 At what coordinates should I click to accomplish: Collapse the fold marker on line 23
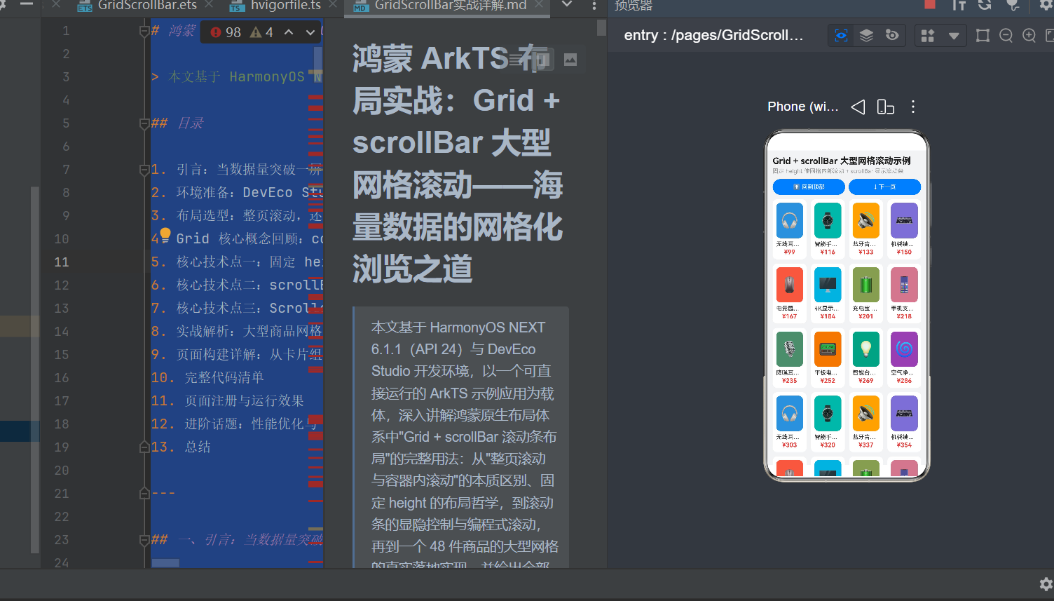coord(144,539)
